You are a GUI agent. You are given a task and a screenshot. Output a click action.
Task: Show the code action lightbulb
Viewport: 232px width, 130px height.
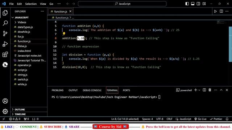(x=64, y=34)
